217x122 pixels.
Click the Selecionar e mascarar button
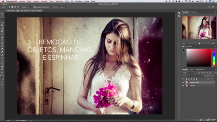click(x=59, y=7)
